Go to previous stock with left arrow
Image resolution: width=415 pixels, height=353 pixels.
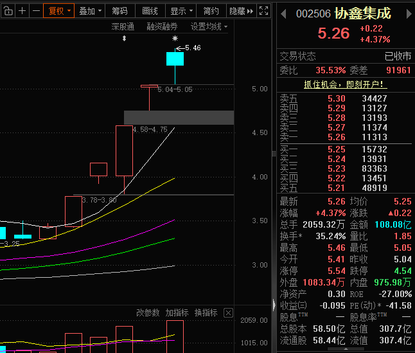pos(283,14)
